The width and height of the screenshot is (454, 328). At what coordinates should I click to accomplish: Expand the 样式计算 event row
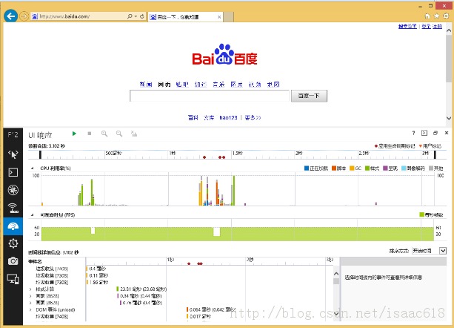(30, 289)
